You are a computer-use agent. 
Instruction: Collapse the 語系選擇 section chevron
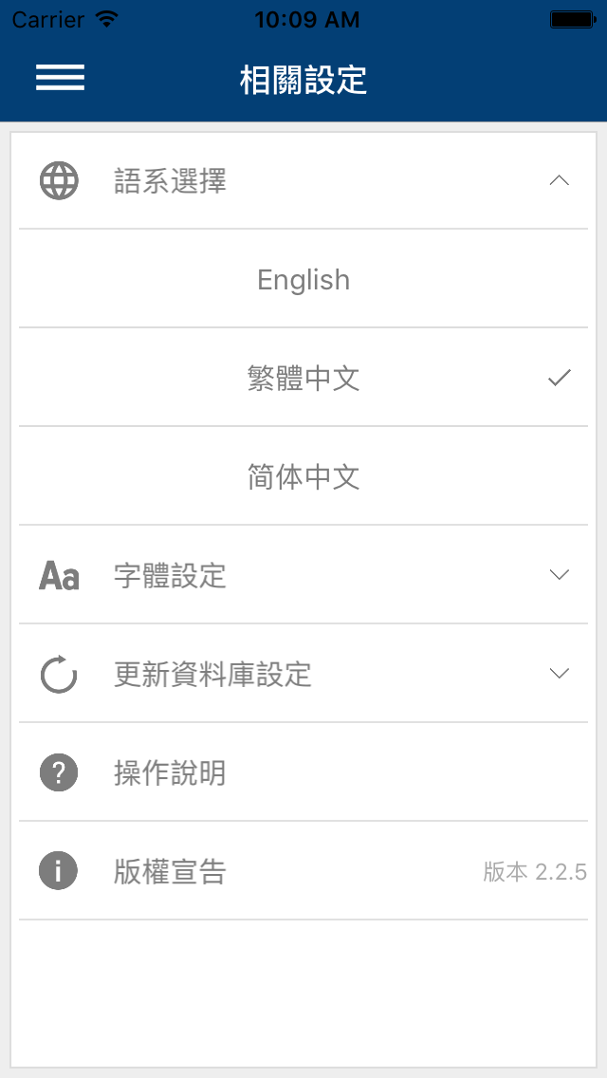[560, 181]
